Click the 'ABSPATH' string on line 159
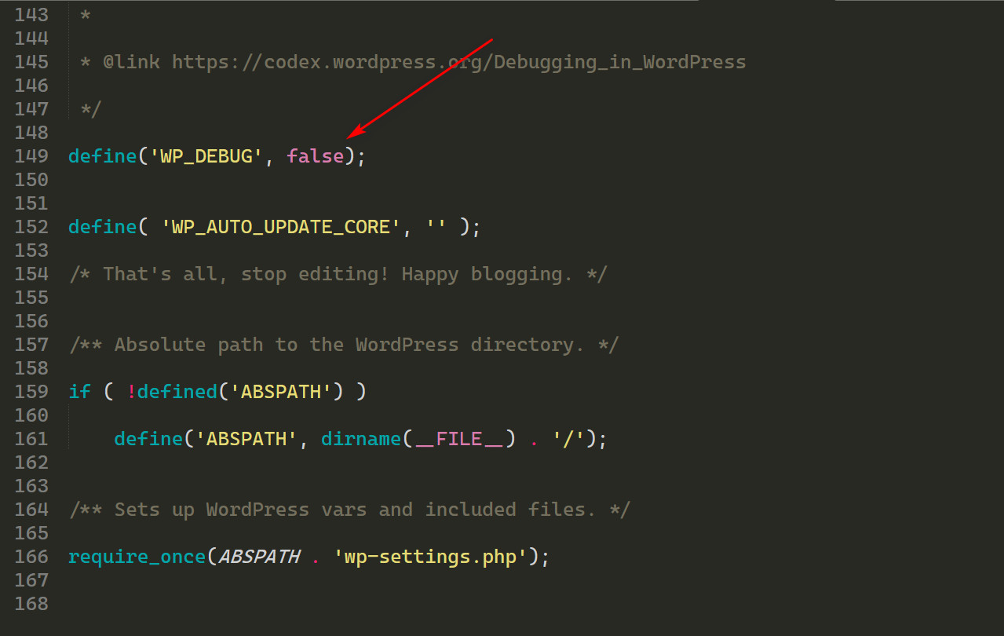 [280, 392]
